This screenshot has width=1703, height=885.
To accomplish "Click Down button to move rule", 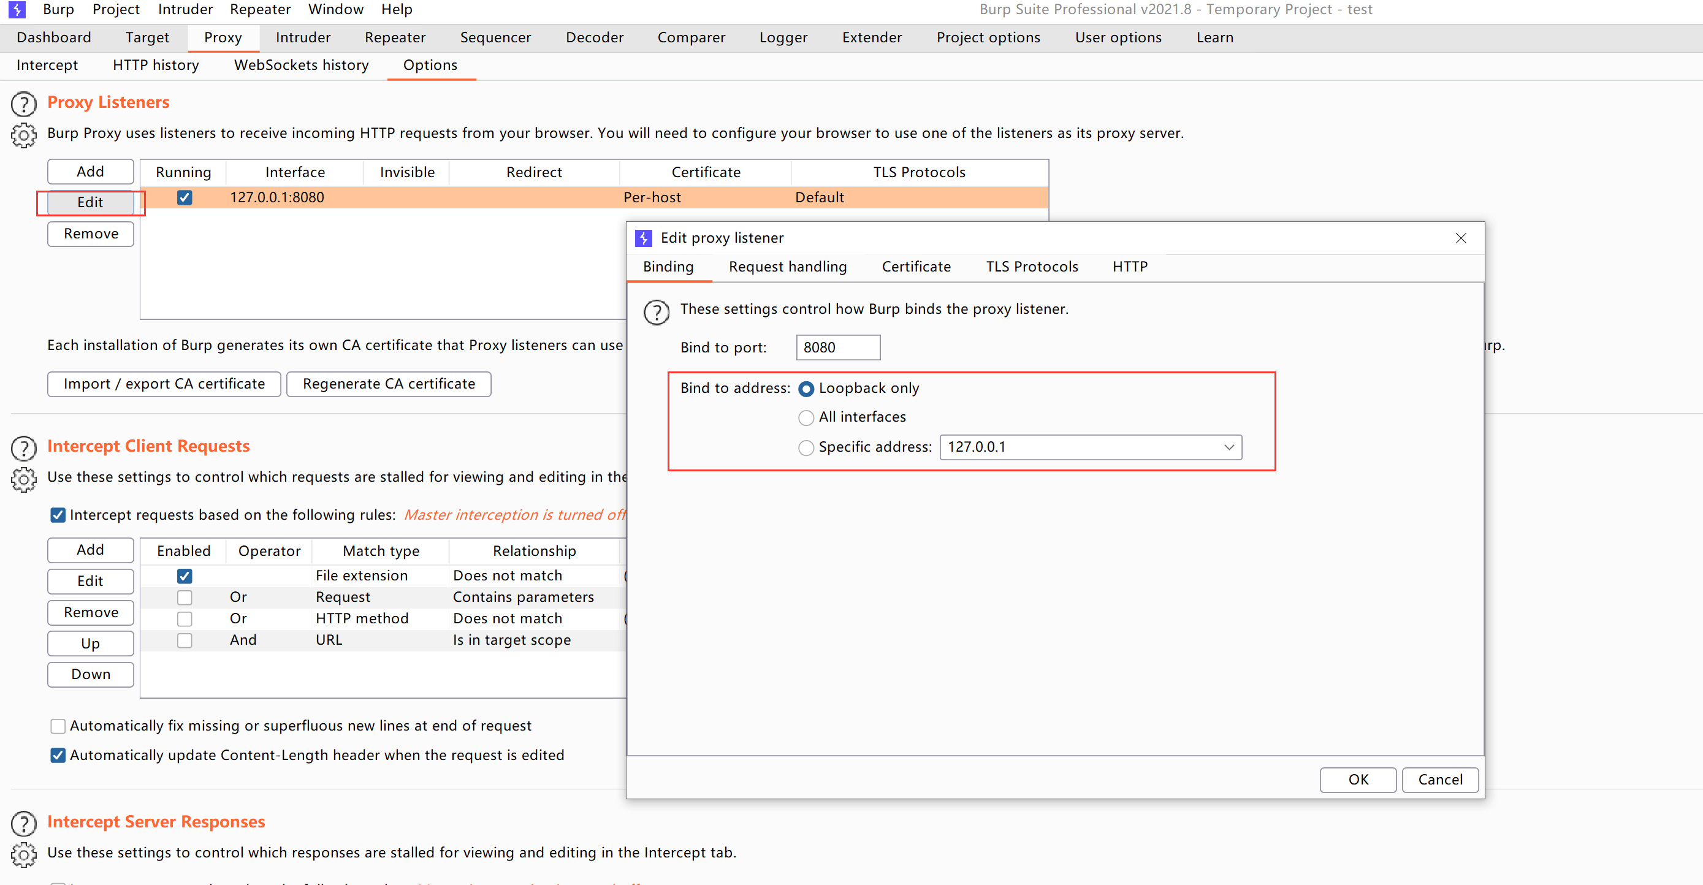I will coord(91,675).
